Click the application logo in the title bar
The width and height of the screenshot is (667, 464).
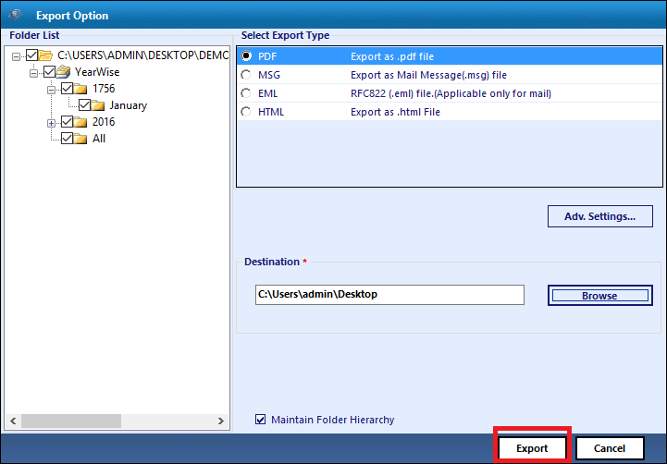(x=15, y=15)
